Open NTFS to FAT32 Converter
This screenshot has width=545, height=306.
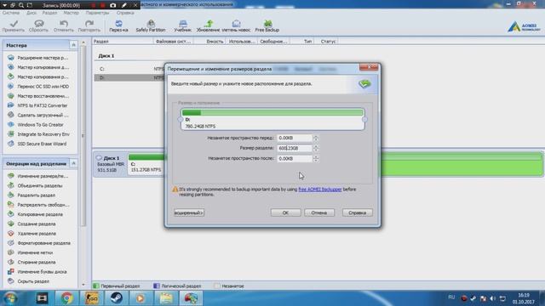tap(37, 105)
